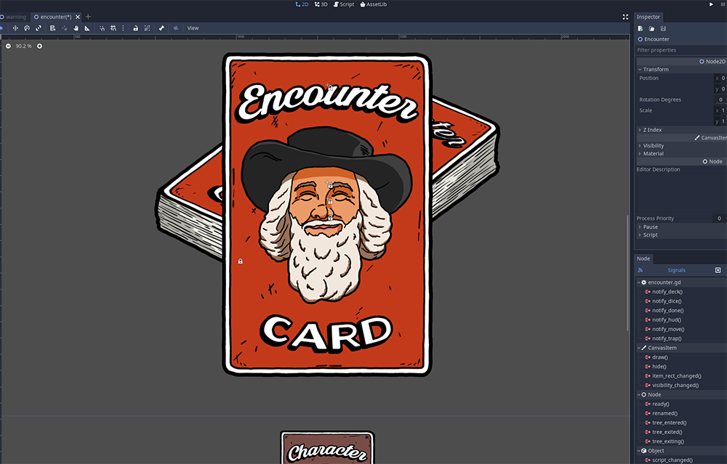
Task: Switch to the Script workspace
Action: [343, 4]
